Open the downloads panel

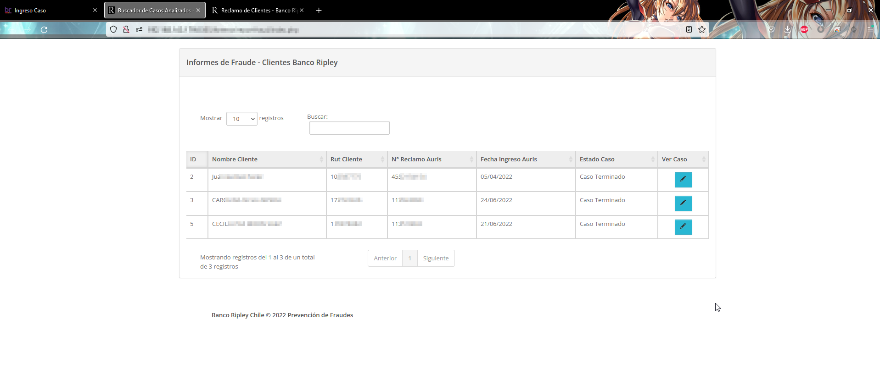[x=788, y=30]
